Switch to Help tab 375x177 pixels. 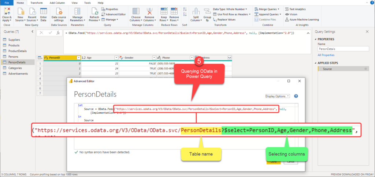pyautogui.click(x=100, y=3)
